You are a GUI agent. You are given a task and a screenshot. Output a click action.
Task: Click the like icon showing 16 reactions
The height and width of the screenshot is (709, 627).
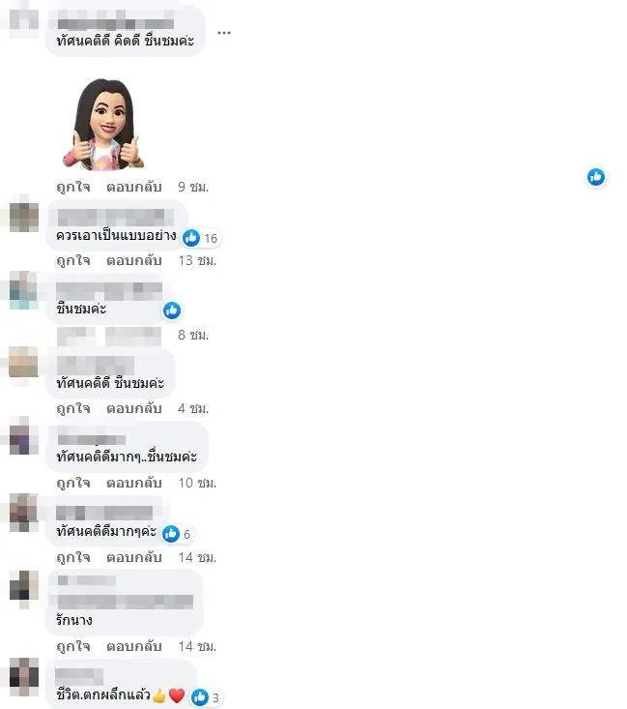pyautogui.click(x=191, y=238)
